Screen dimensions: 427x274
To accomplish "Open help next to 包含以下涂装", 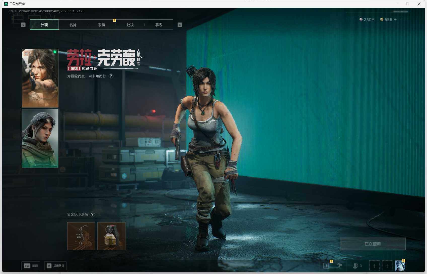I will [92, 214].
